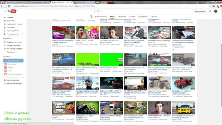The width and height of the screenshot is (222, 125).
Task: Open the yellow BMW video thumbnail
Action: [183, 108]
